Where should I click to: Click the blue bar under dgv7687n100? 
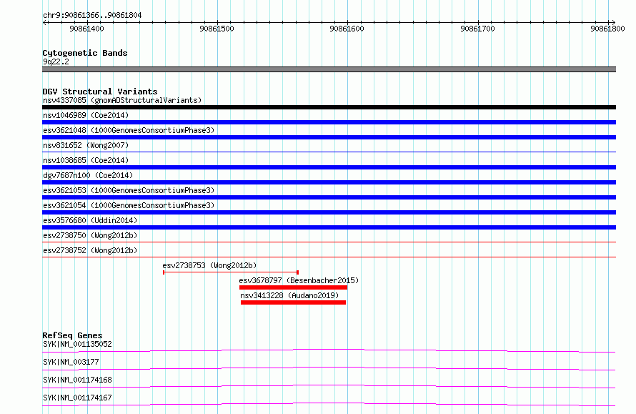coord(329,182)
